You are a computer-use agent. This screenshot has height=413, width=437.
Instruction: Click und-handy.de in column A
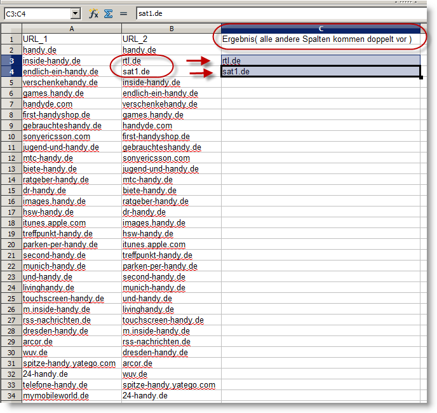72,277
